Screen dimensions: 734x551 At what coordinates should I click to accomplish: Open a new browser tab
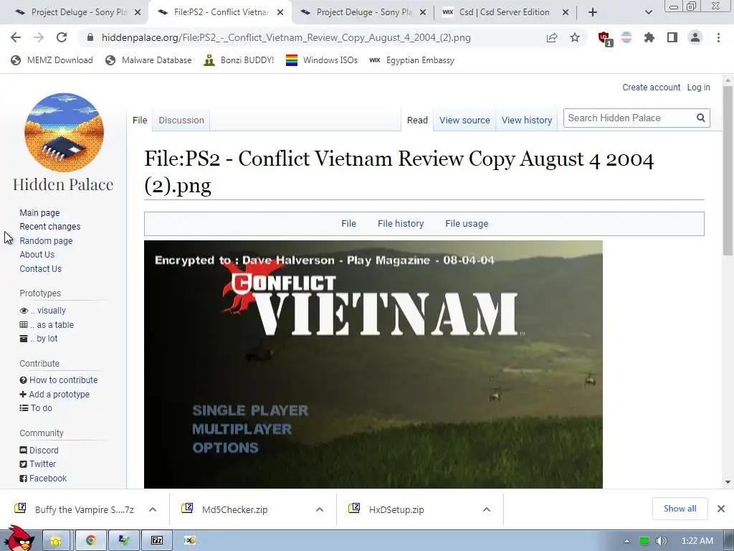coord(593,12)
